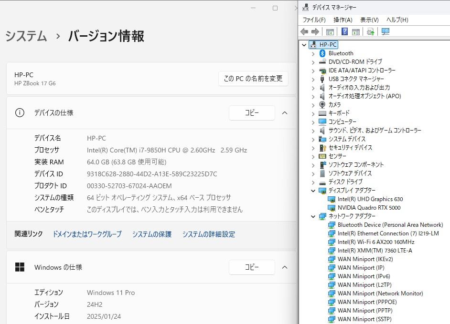Select WAN Miniport (PPPOE) entry
The image size is (450, 324).
tap(367, 302)
